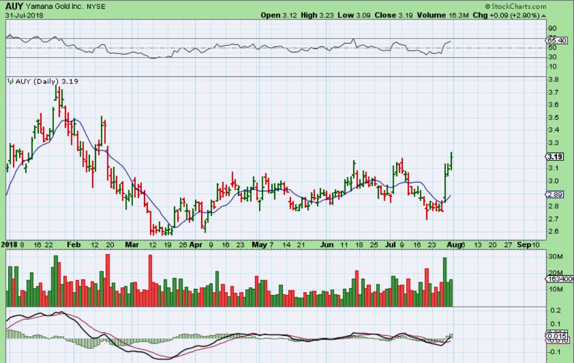This screenshot has width=574, height=363.
Task: Click the 'Yamana Gold Inc.' company name
Action: [55, 7]
